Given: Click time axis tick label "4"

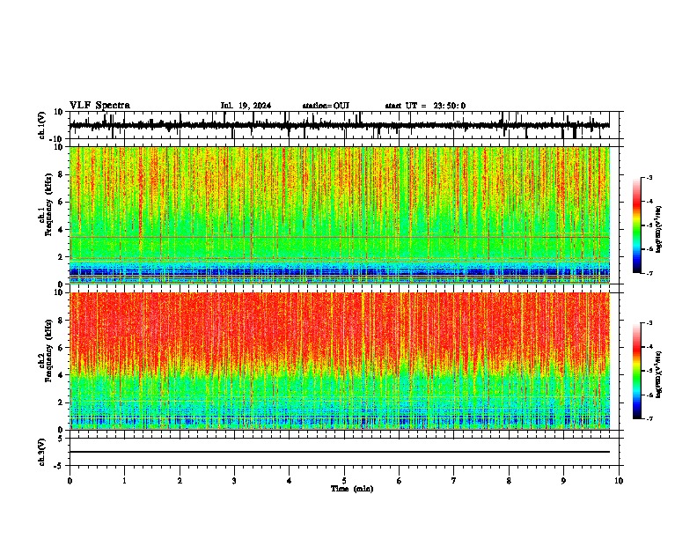Looking at the screenshot, I should coord(290,481).
